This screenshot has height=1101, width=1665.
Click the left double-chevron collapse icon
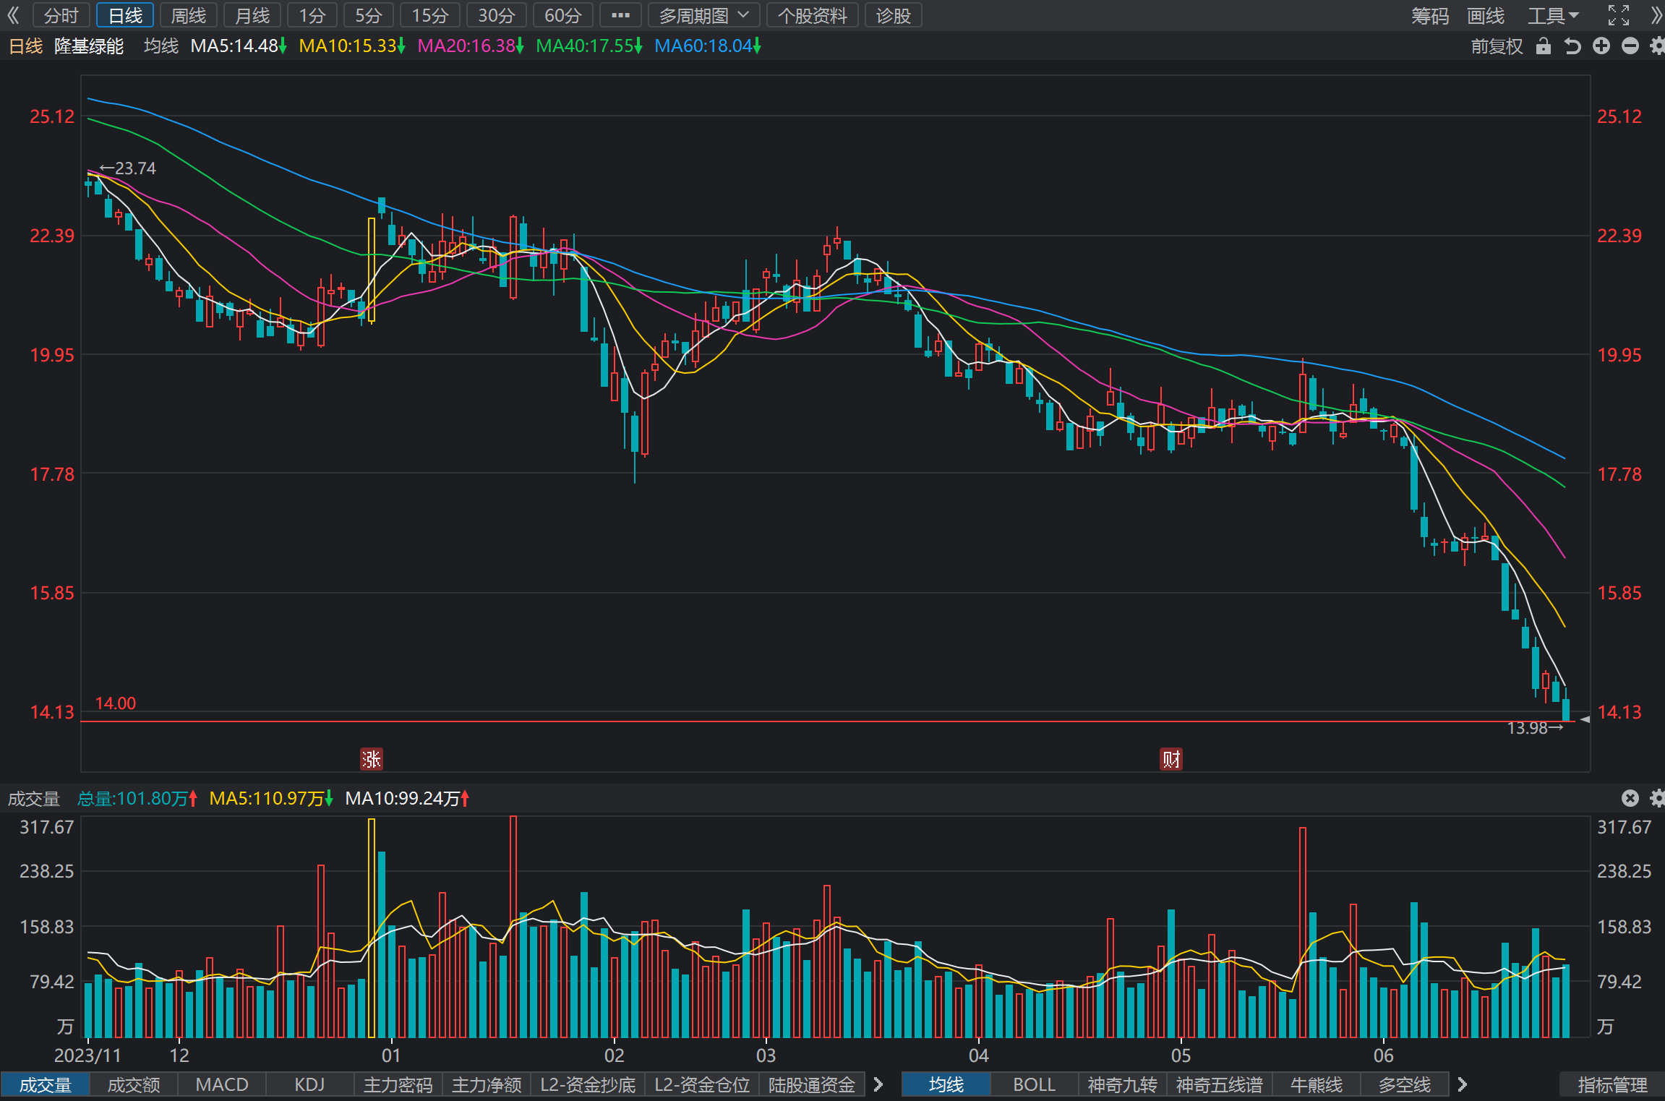click(14, 15)
